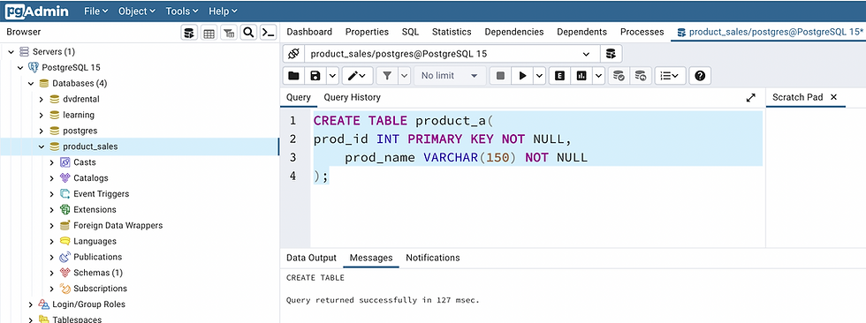The width and height of the screenshot is (866, 323).
Task: Click the connection status plug icon
Action: click(x=293, y=54)
